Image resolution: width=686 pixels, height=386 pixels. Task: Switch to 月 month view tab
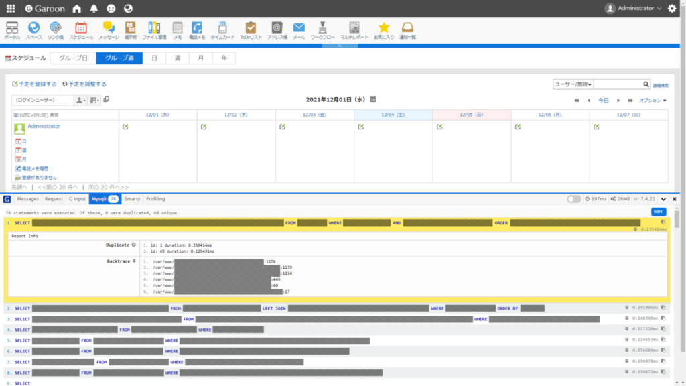(201, 58)
